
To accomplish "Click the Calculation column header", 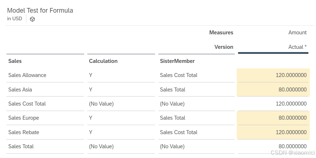I will point(103,61).
